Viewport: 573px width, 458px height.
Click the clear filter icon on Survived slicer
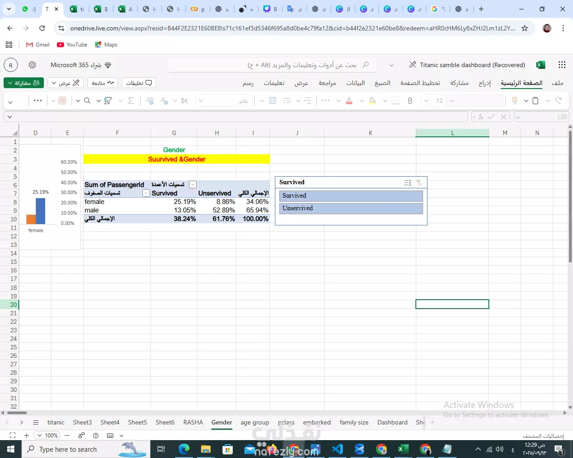click(x=419, y=182)
